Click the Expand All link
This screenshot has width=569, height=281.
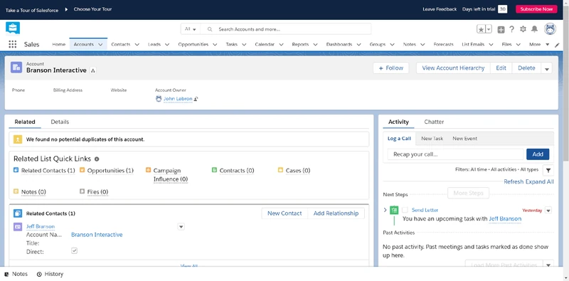pos(540,182)
